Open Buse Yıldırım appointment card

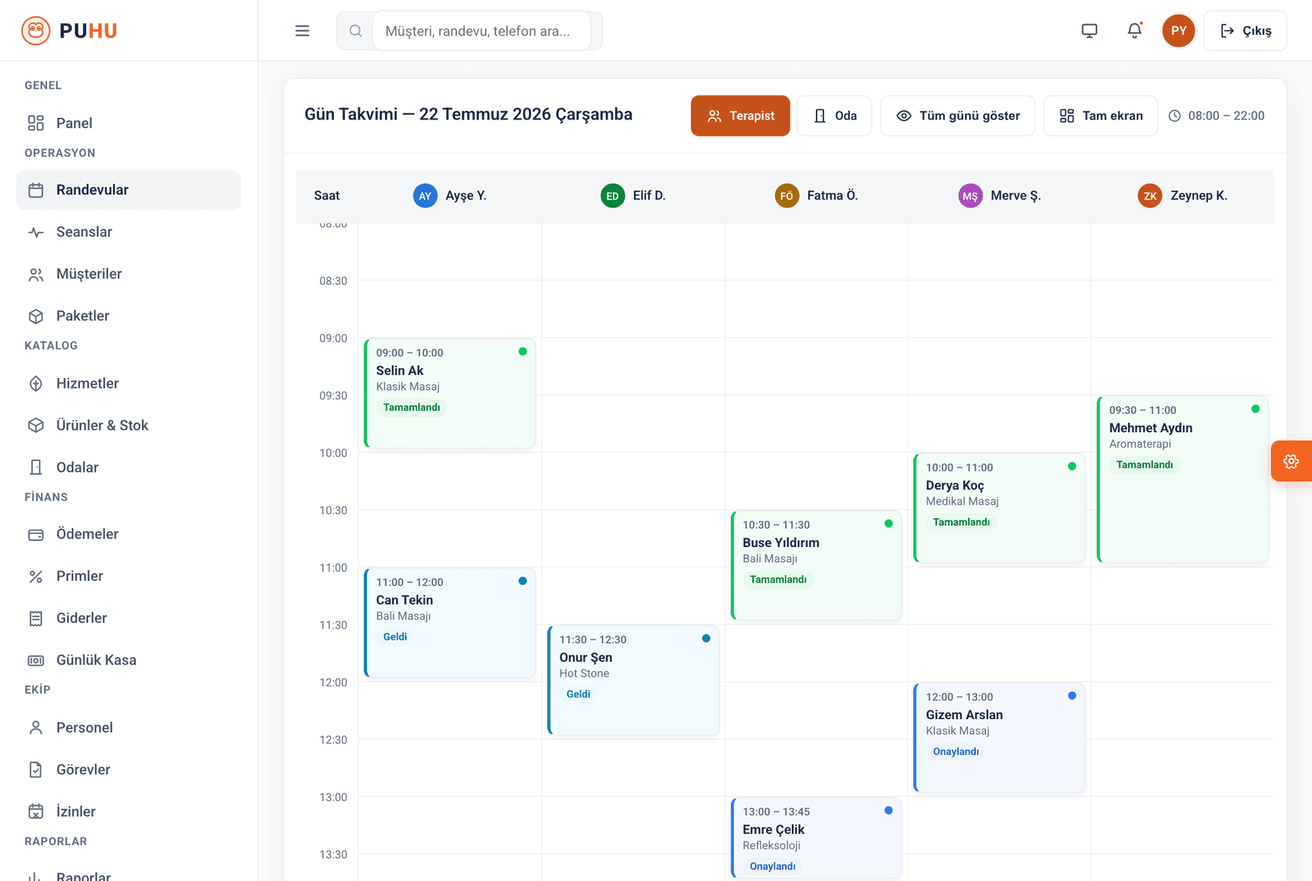pyautogui.click(x=816, y=565)
